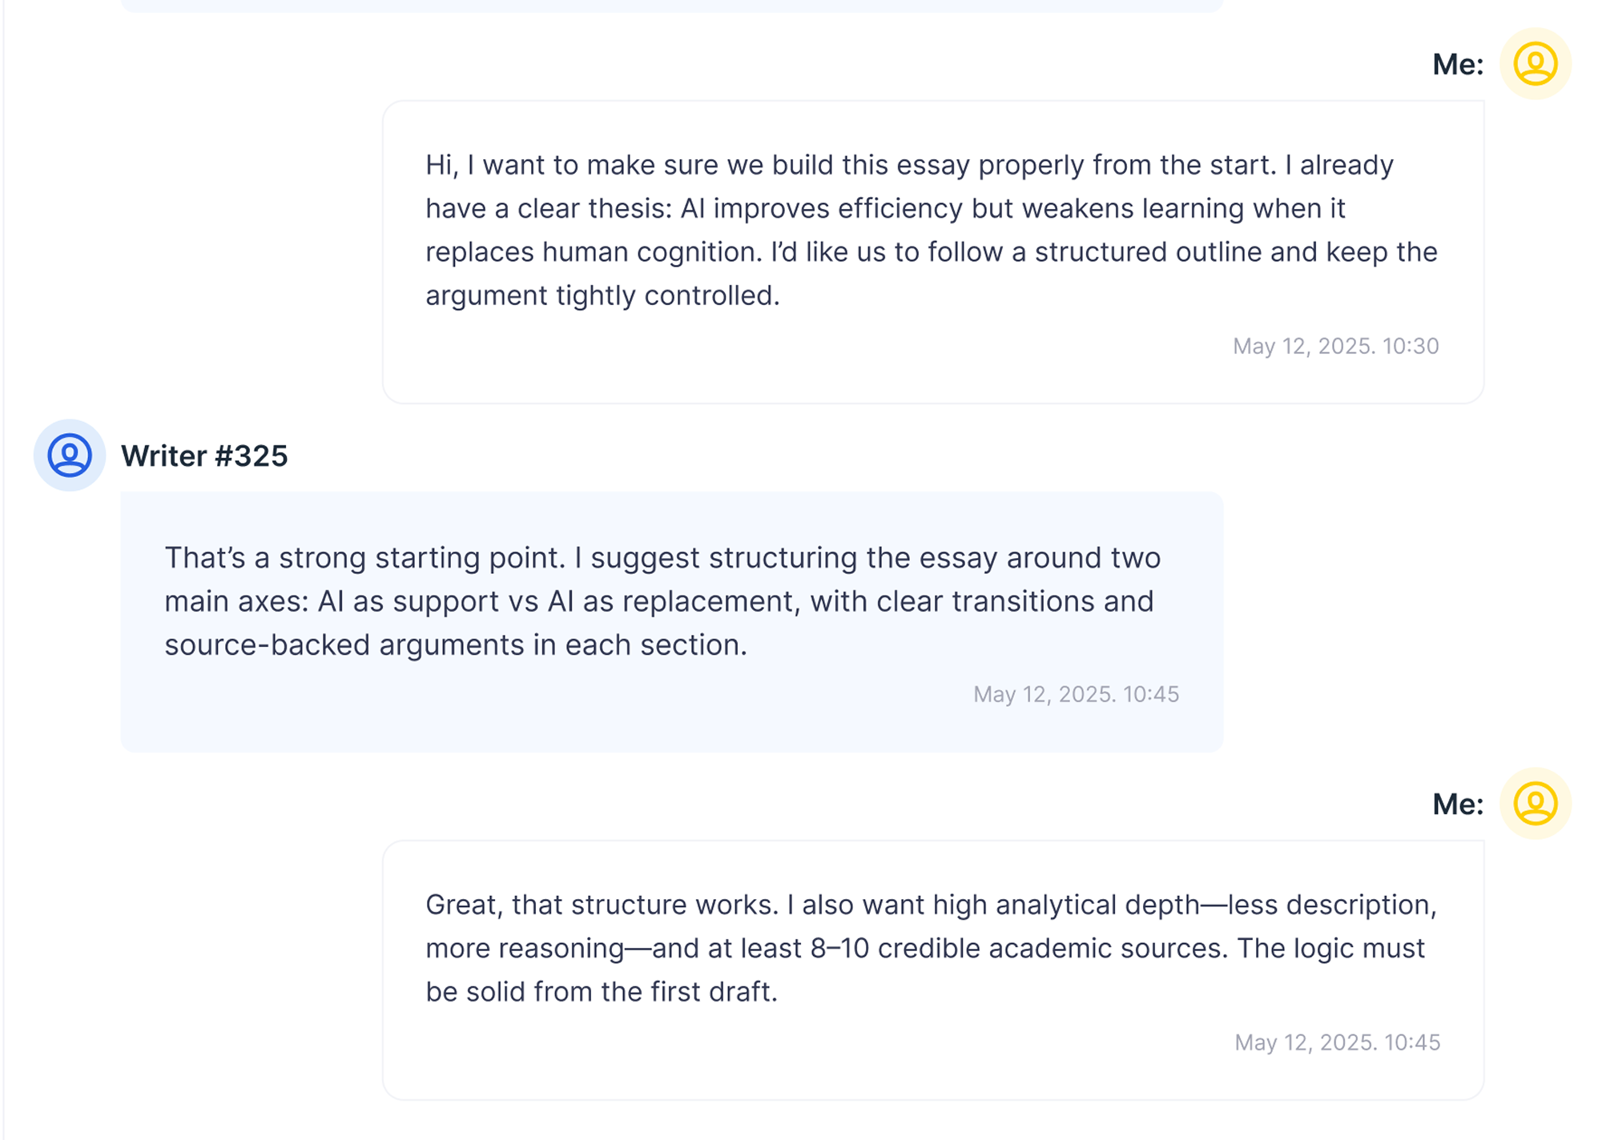
Task: Click the "May 12, 2025. 10:30" timestamp
Action: [x=1335, y=346]
